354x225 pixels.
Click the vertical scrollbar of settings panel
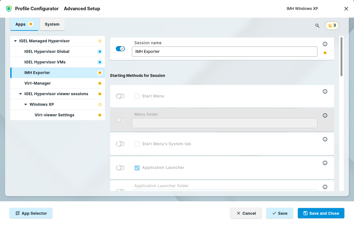[341, 57]
